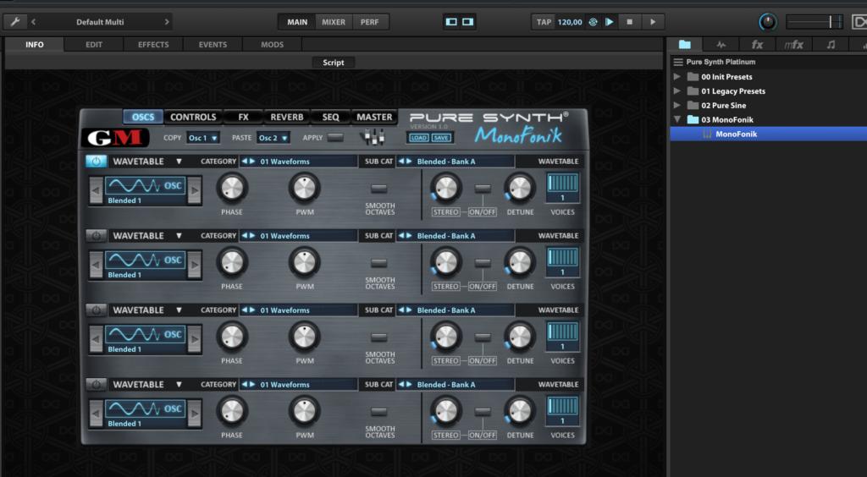Screen dimensions: 867x477
Task: Open oscillator 1 WAVETABLE type dropdown
Action: coord(147,162)
